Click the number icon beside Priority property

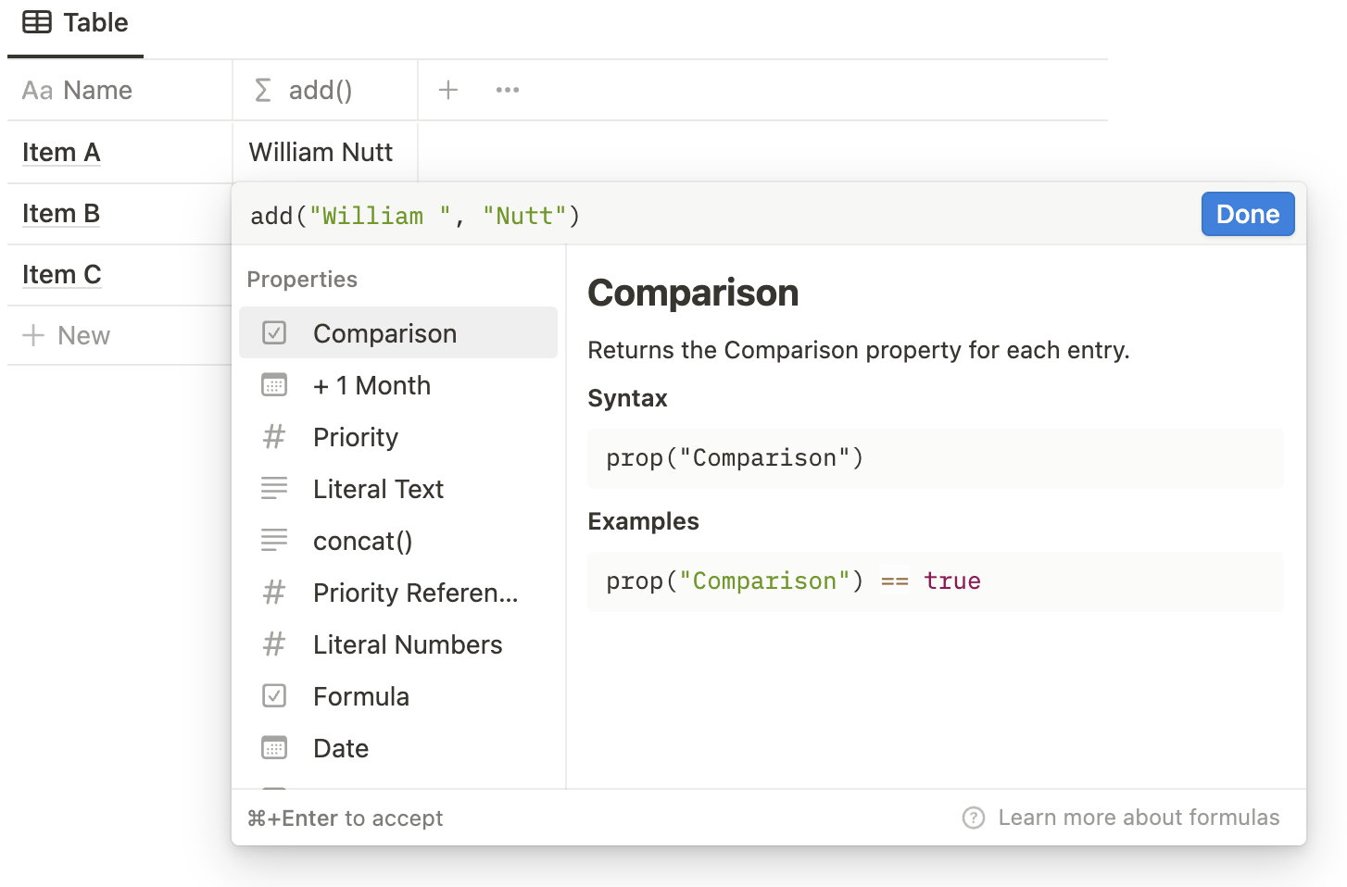point(274,436)
